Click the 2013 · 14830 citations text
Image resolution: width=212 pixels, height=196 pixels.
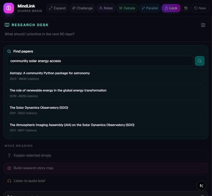(x=24, y=79)
